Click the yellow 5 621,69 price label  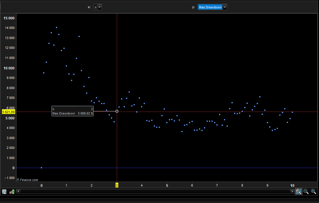point(8,112)
